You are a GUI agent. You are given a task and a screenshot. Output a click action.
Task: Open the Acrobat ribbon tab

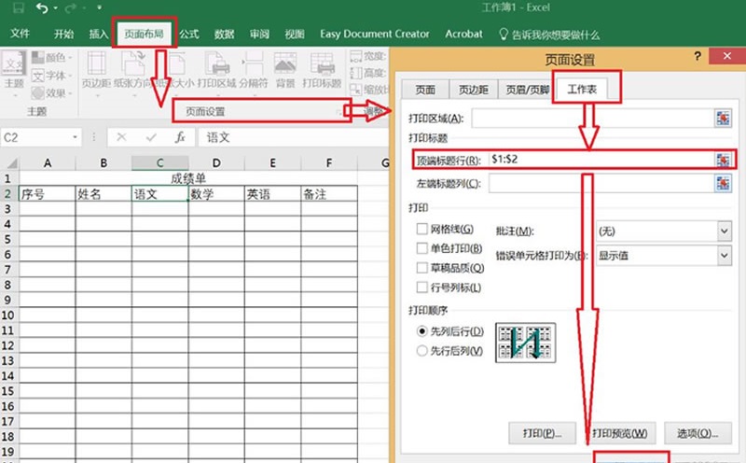[463, 34]
